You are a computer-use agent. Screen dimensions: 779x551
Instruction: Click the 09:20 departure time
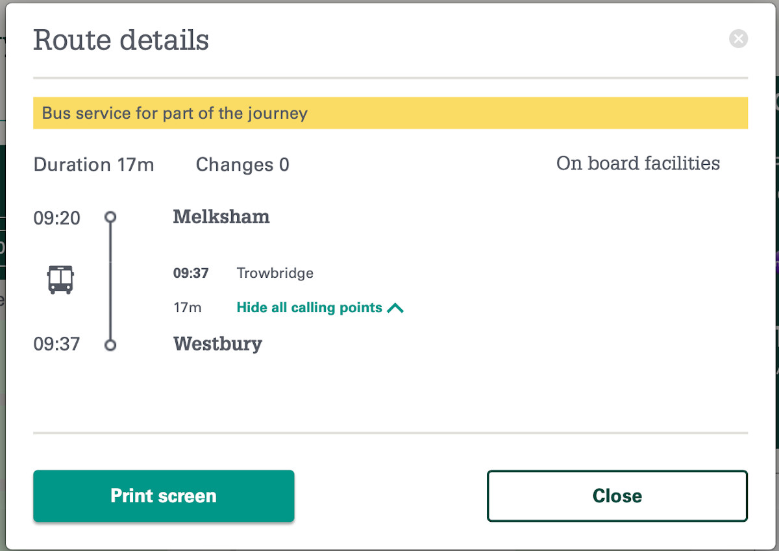pos(57,218)
